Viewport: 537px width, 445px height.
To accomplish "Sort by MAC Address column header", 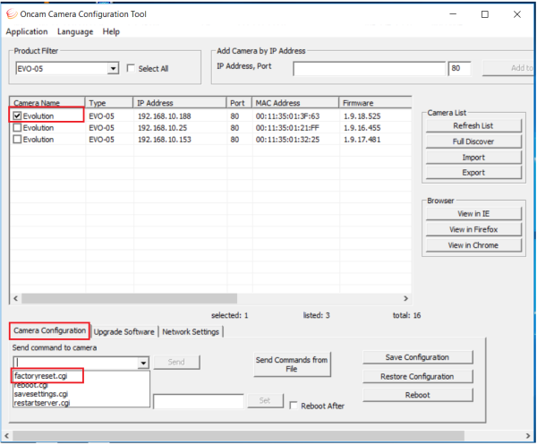I will (x=295, y=102).
